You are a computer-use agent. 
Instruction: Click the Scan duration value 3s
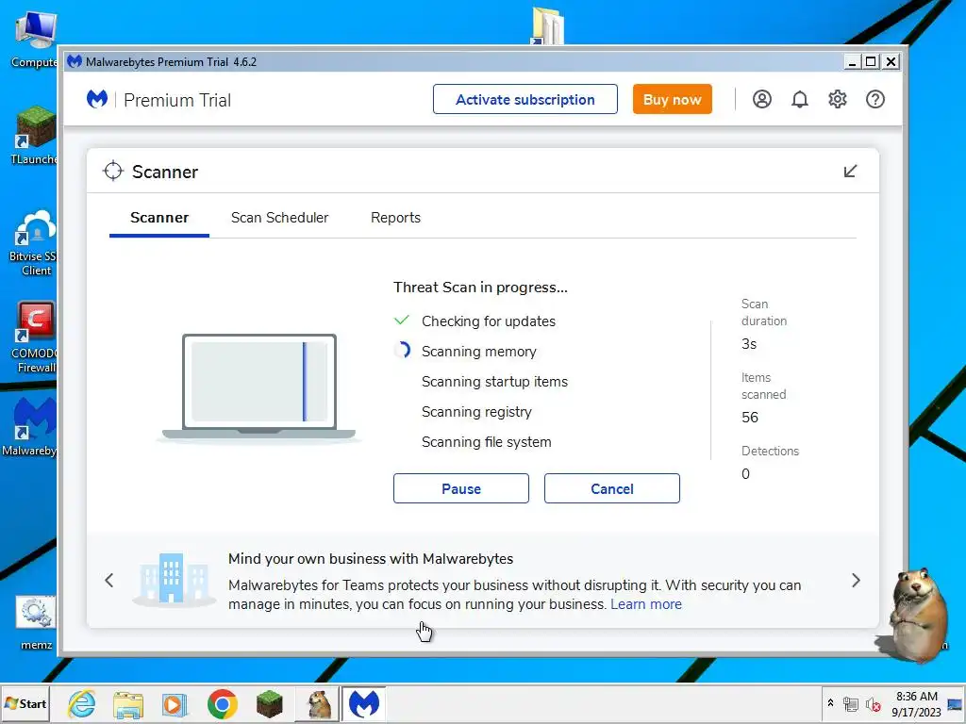(x=748, y=344)
